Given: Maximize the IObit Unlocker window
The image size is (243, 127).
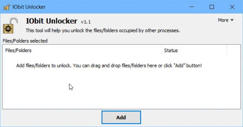Looking at the screenshot, I should [212, 7].
